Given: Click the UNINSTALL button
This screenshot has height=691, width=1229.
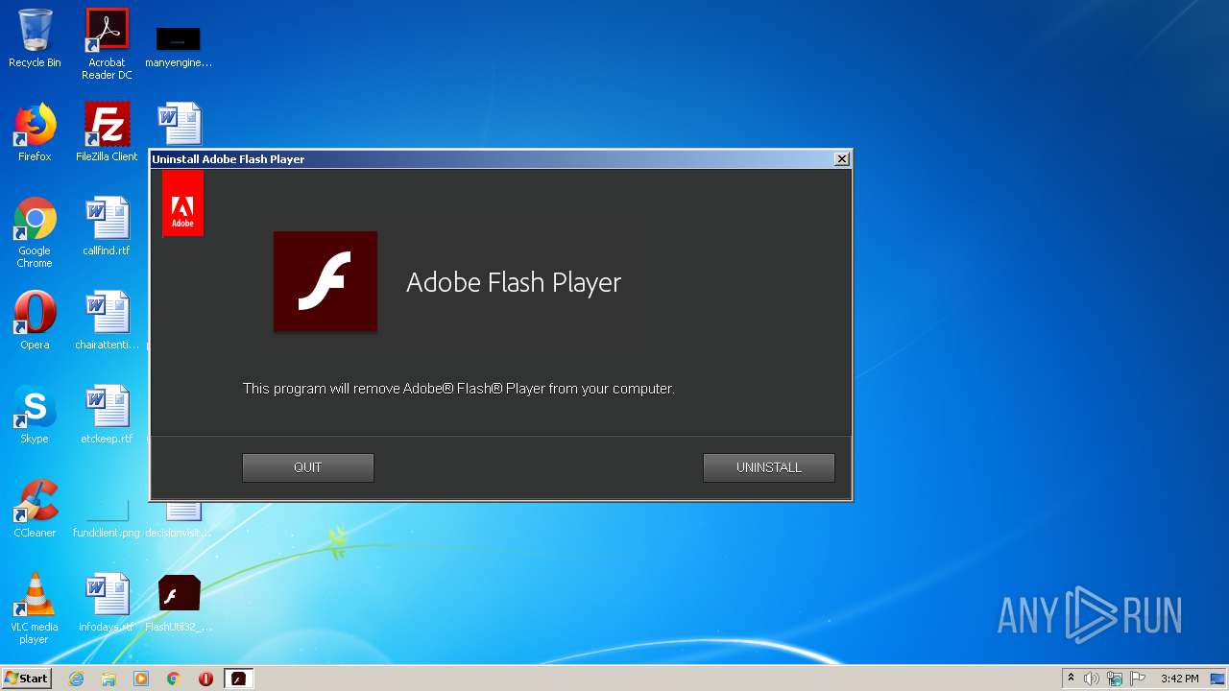Looking at the screenshot, I should tap(768, 467).
